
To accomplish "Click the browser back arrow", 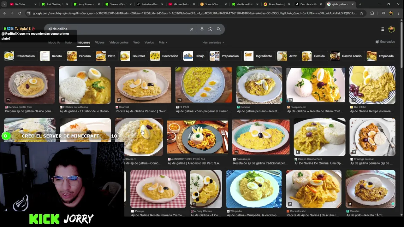I will (4, 13).
